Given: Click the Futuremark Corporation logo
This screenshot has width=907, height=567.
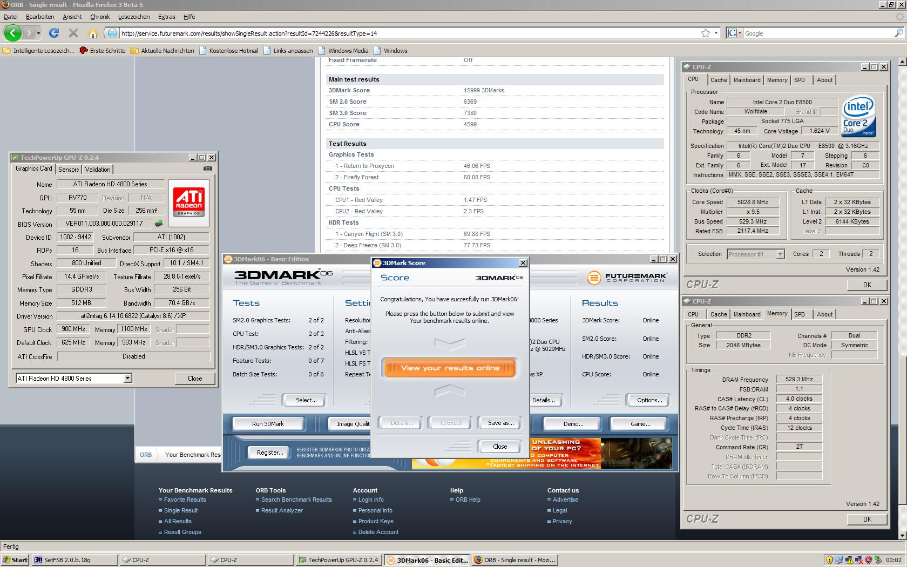Looking at the screenshot, I should click(x=627, y=278).
